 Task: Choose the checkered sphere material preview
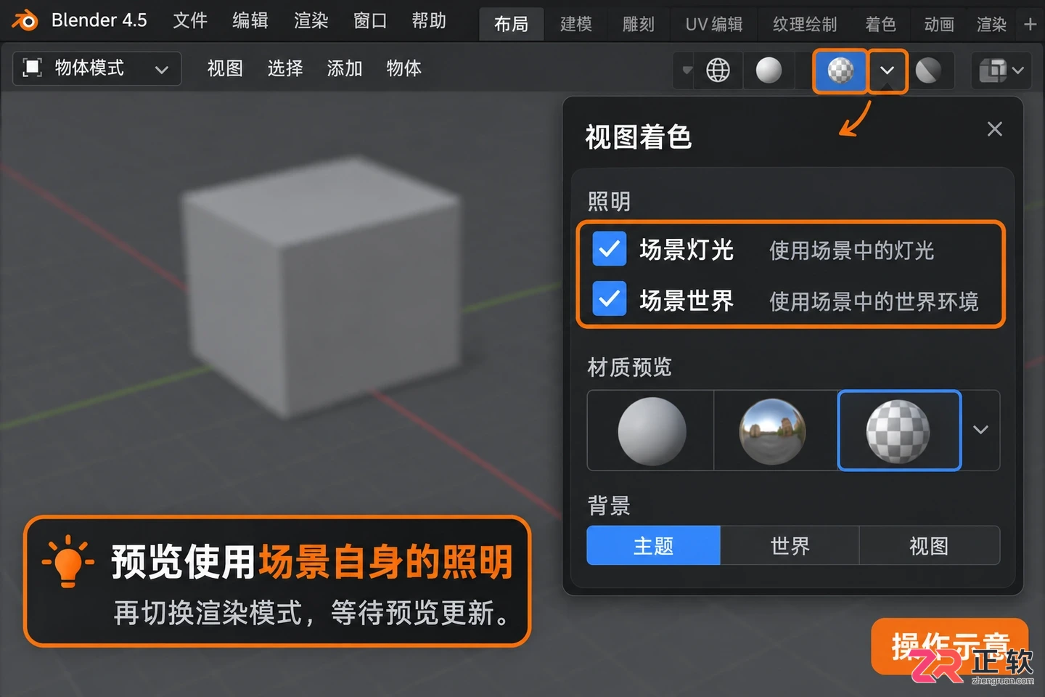click(x=898, y=431)
